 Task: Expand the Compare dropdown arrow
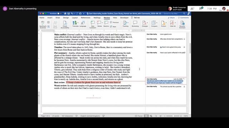click(157, 23)
